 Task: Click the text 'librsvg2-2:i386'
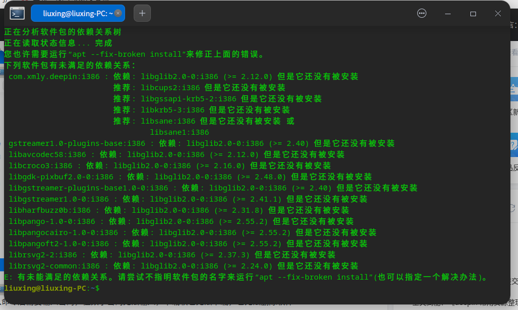point(43,255)
